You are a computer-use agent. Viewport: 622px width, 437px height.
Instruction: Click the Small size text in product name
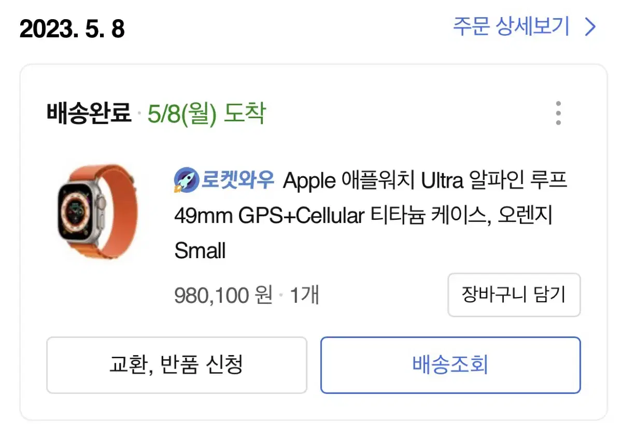tap(200, 251)
